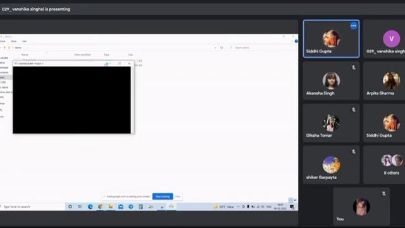Maximize the black console window
This screenshot has width=405, height=228.
(x=120, y=63)
